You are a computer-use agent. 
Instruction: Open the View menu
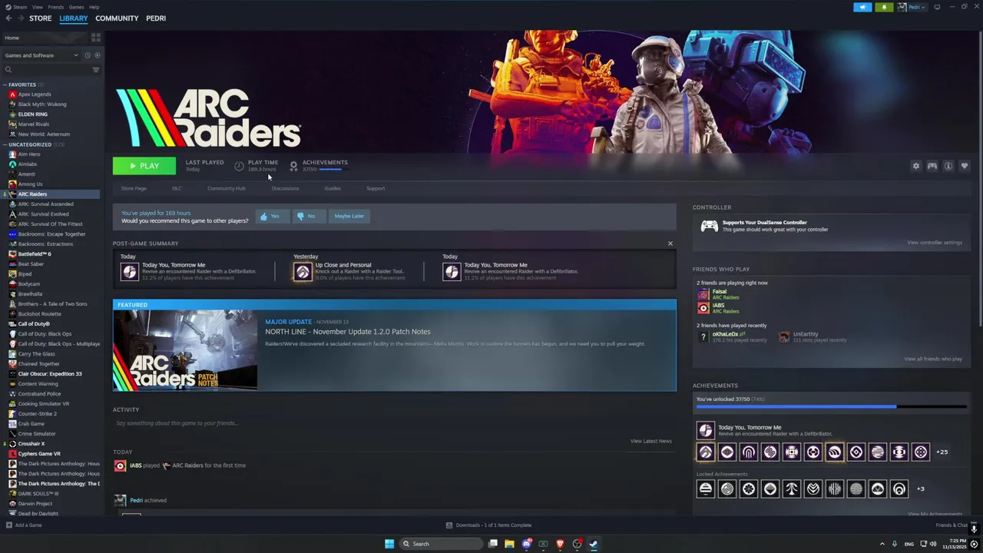(37, 7)
